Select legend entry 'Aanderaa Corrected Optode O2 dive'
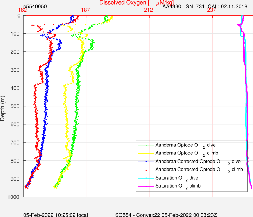Image resolution: width=253 pixels, height=217 pixels. coord(198,162)
